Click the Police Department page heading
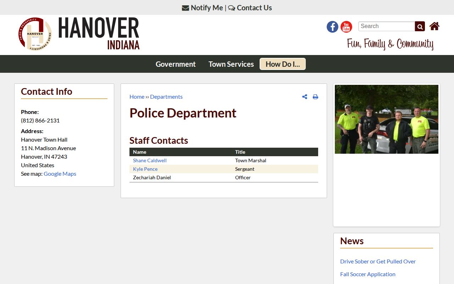This screenshot has width=454, height=284. click(x=183, y=113)
